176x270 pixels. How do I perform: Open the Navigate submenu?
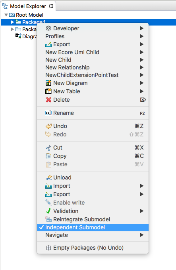point(93,235)
